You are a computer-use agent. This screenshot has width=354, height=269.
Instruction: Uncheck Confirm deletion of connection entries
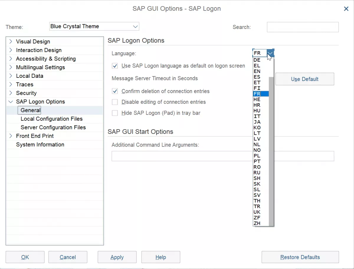[x=115, y=91]
